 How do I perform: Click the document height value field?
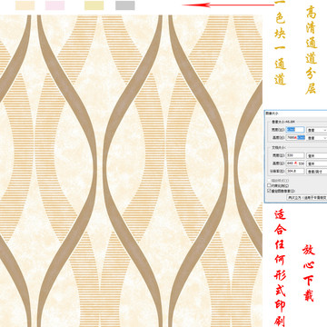pyautogui.click(x=295, y=163)
